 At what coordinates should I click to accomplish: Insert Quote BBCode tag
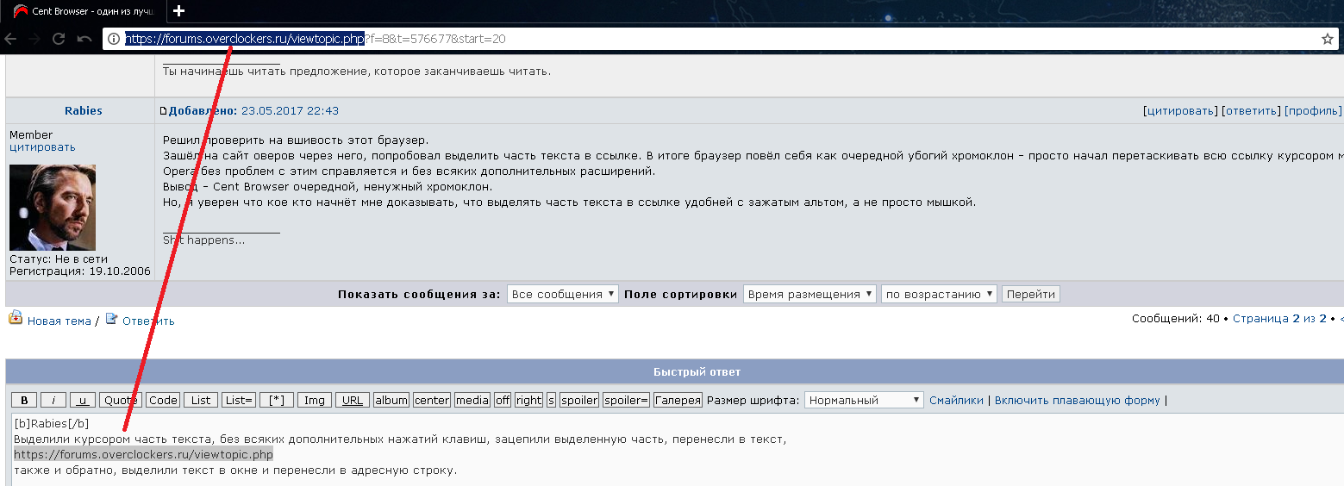121,400
